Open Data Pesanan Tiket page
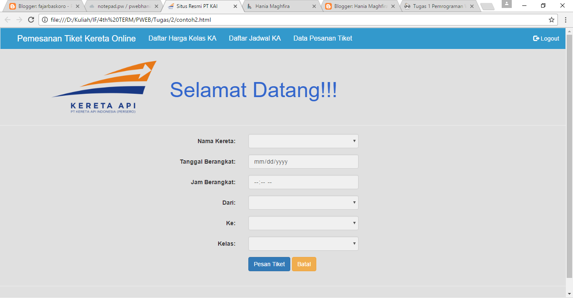This screenshot has width=573, height=298. coord(323,39)
